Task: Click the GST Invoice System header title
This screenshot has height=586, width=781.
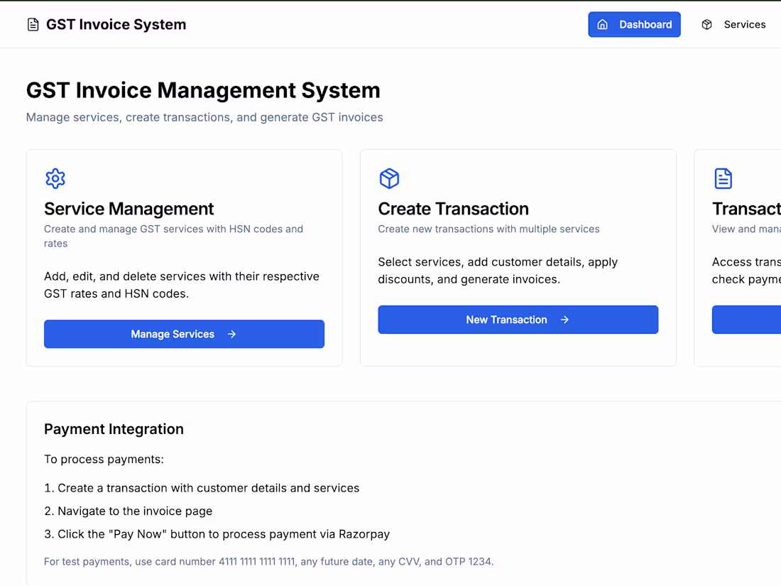Action: pyautogui.click(x=116, y=25)
